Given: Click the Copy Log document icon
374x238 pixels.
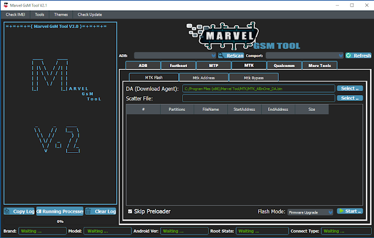Looking at the screenshot, I should click(x=7, y=211).
